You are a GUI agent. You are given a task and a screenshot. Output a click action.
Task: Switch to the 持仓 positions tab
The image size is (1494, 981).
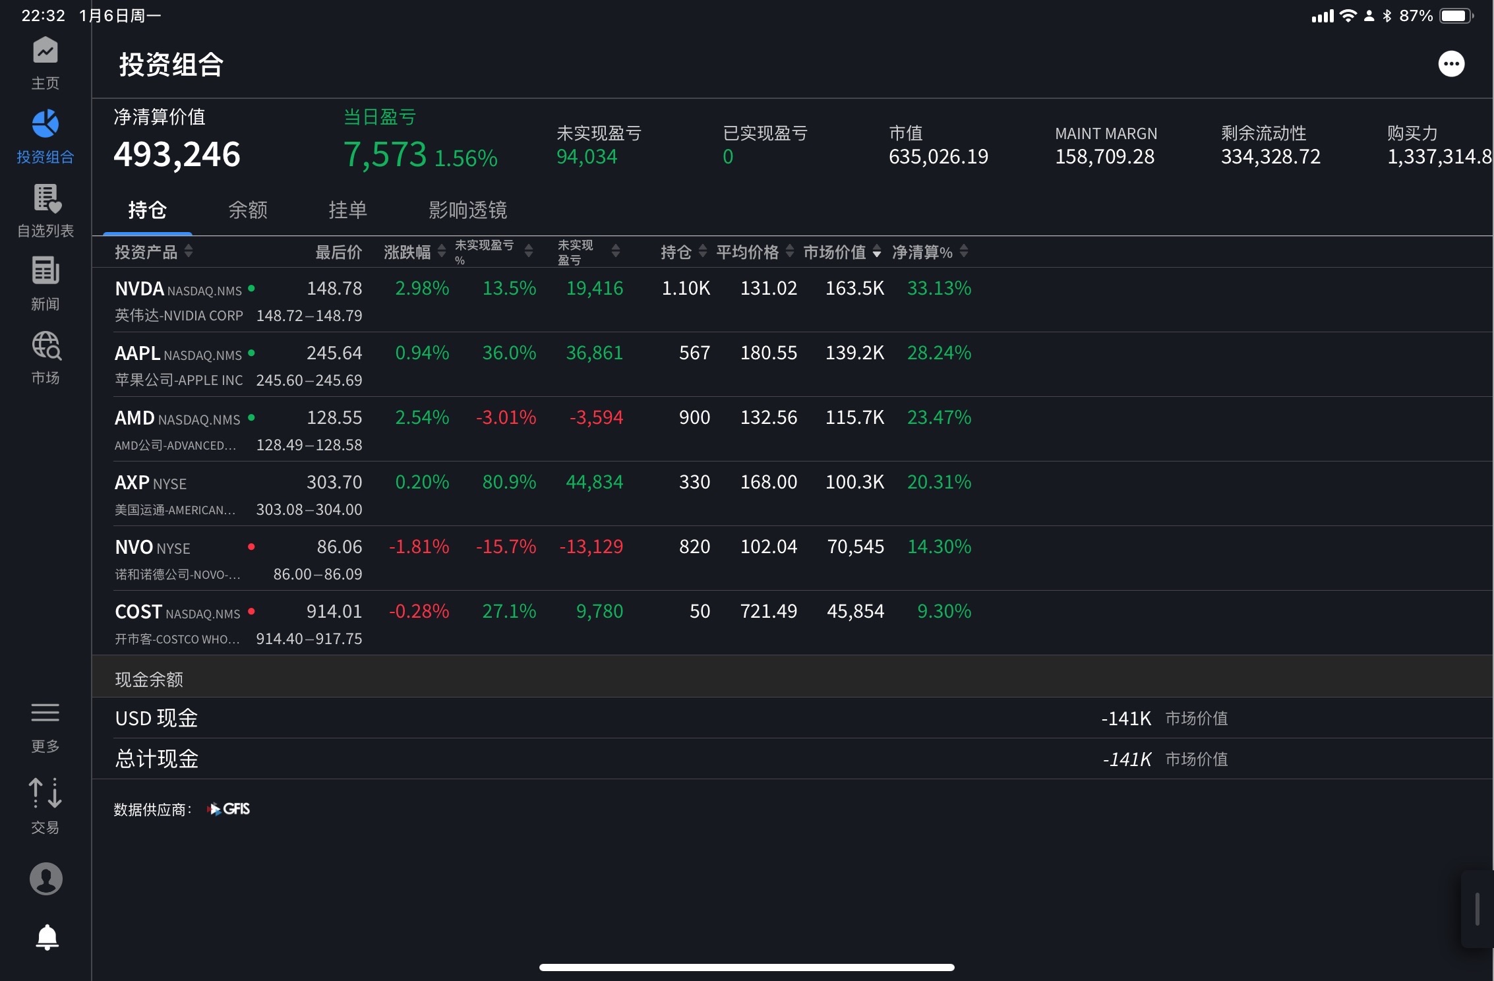pyautogui.click(x=147, y=210)
